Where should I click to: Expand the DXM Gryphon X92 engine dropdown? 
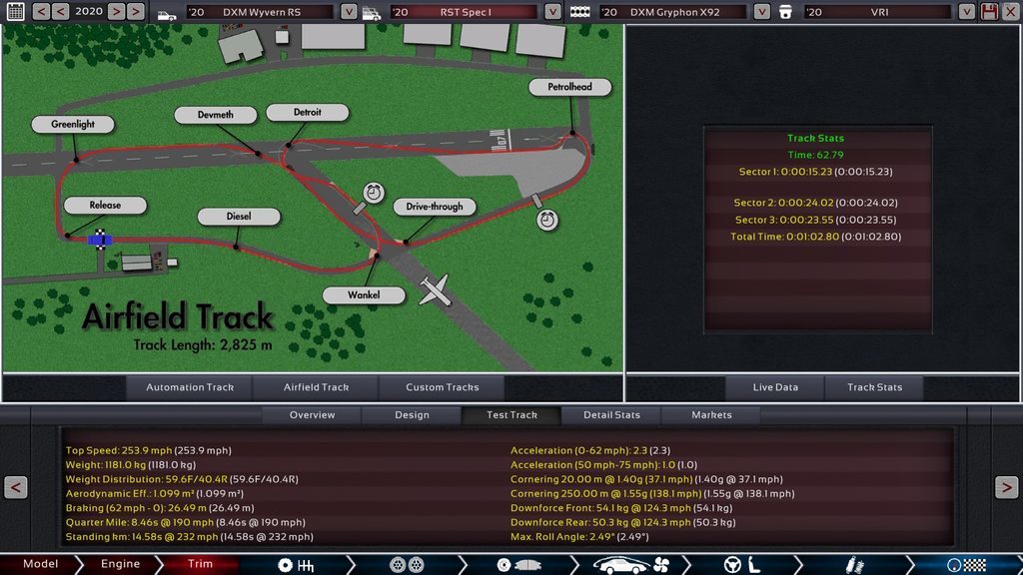pos(761,12)
